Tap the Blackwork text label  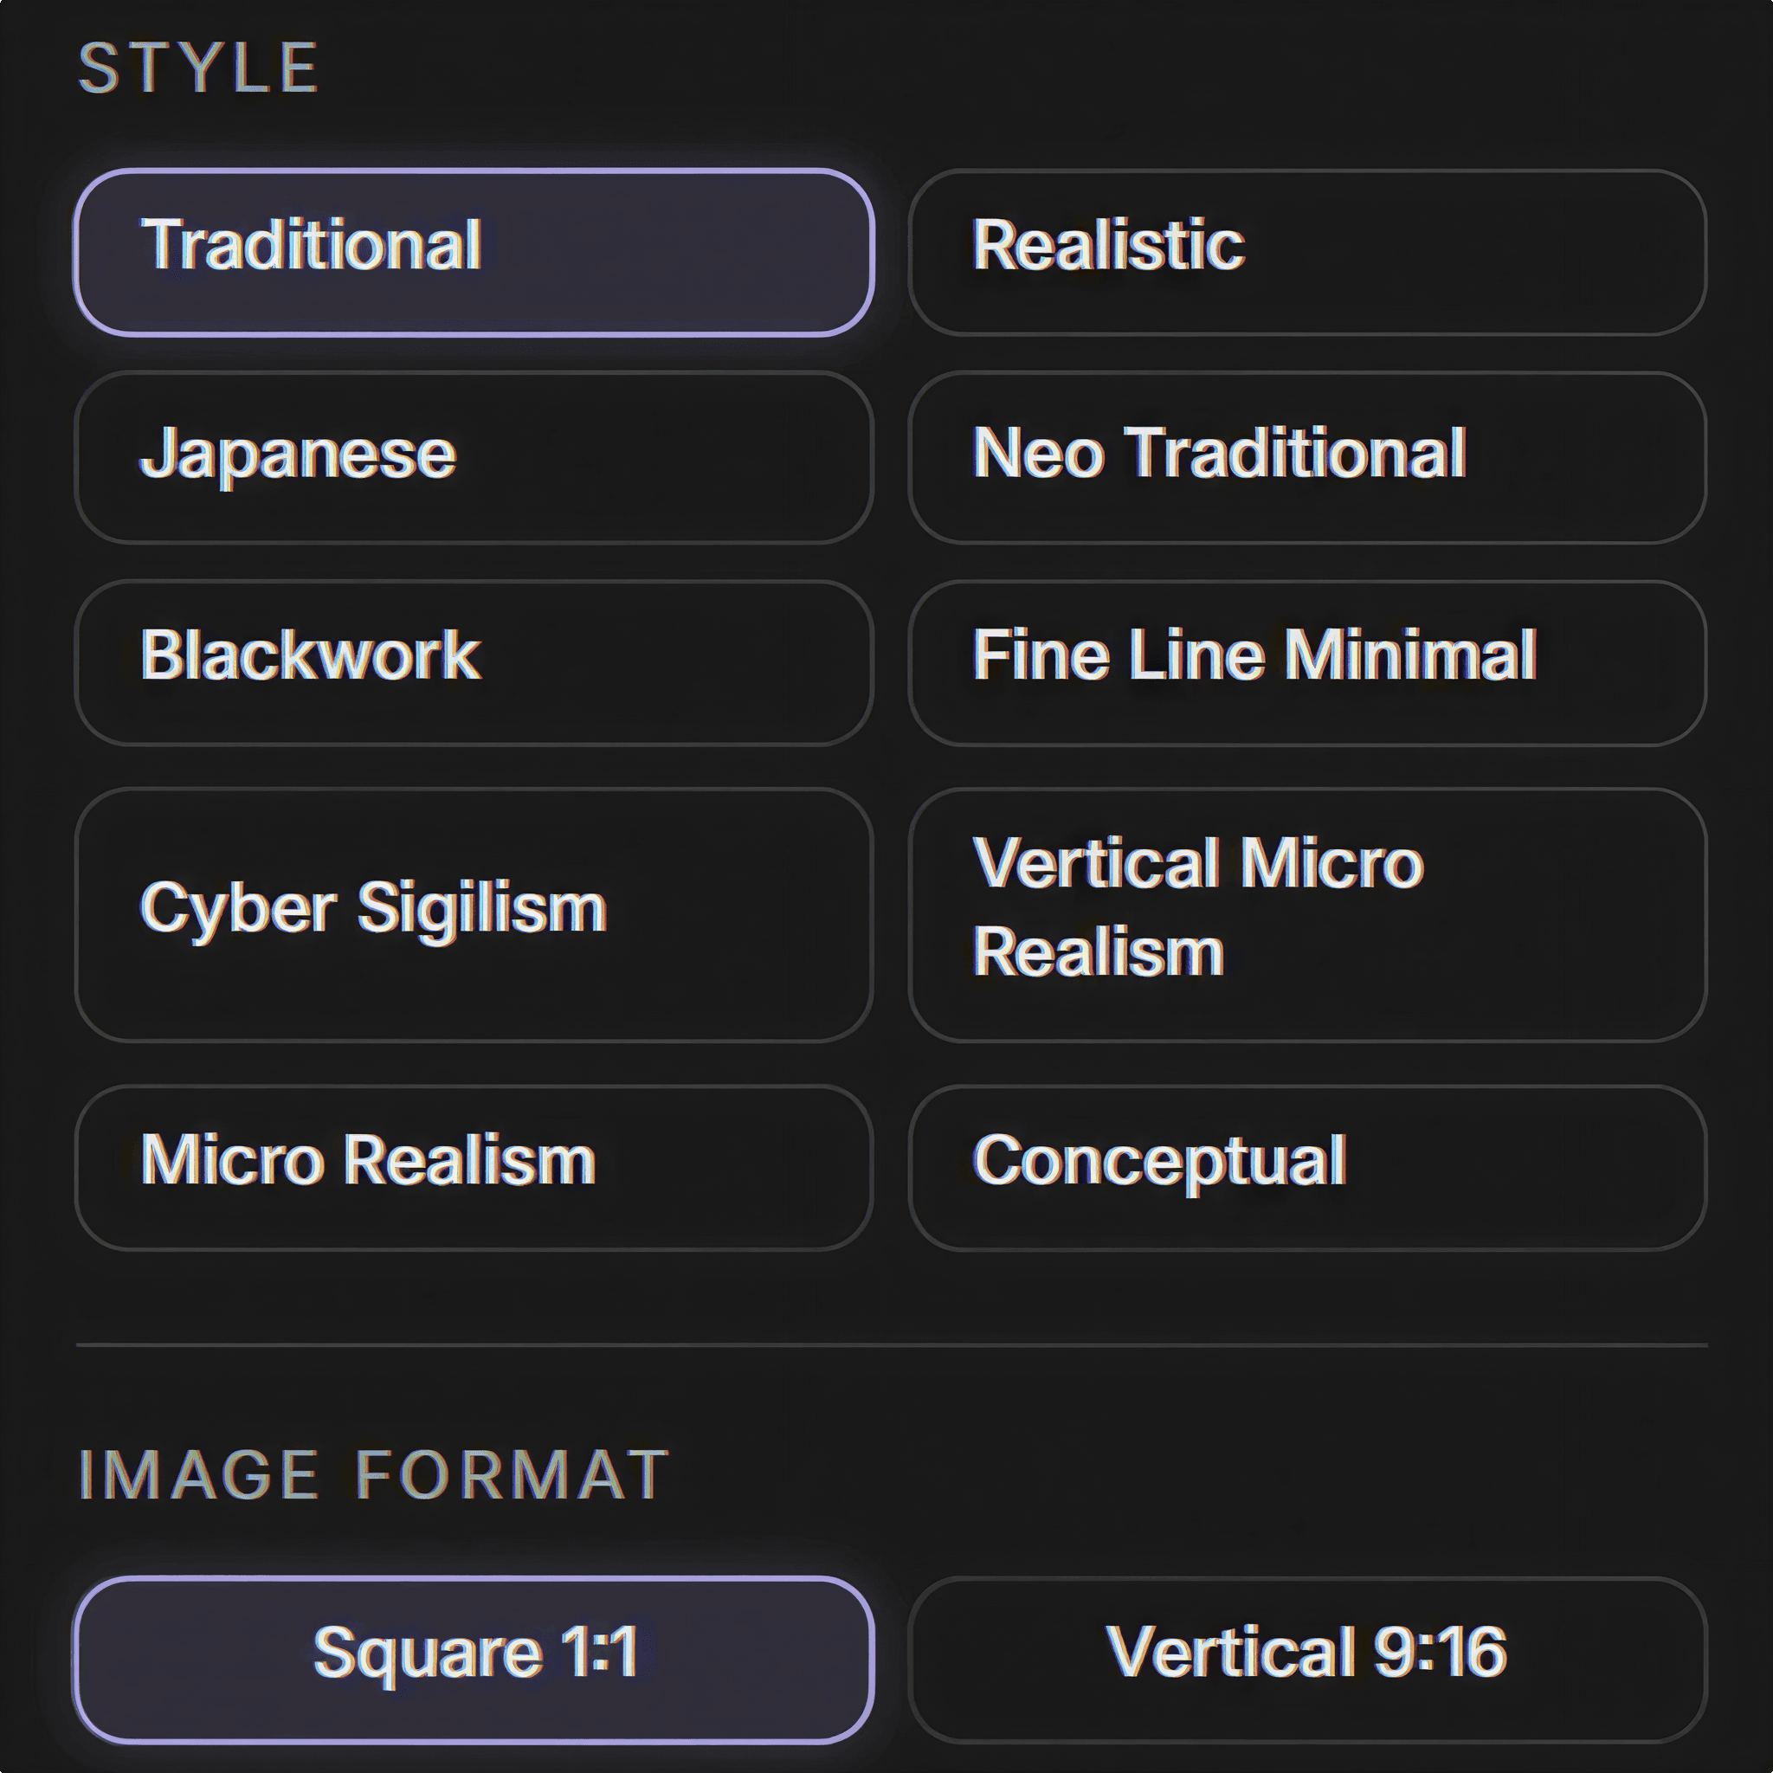[310, 655]
